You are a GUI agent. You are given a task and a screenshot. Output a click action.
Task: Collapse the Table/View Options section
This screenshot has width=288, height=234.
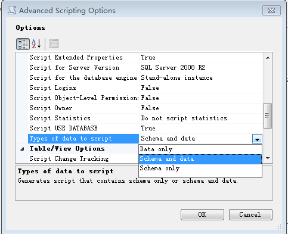[23, 149]
